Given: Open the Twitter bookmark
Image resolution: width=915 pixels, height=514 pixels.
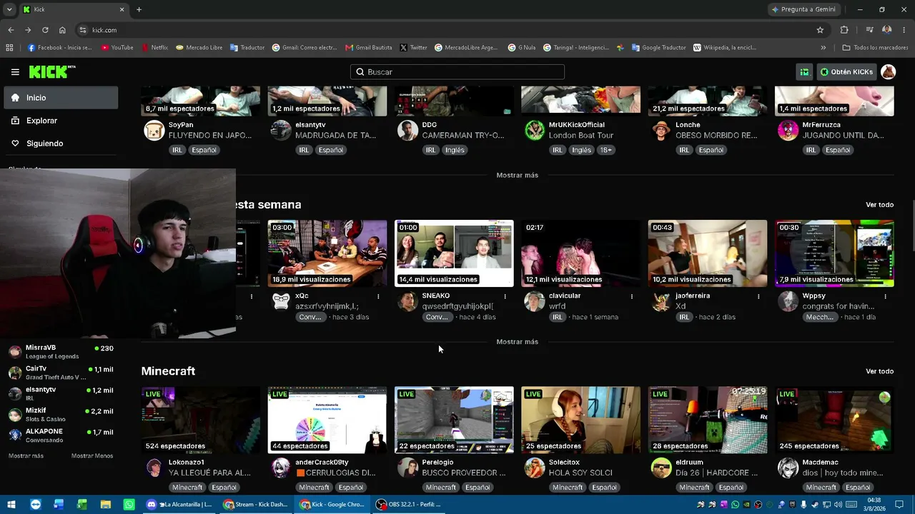Looking at the screenshot, I should pyautogui.click(x=413, y=48).
